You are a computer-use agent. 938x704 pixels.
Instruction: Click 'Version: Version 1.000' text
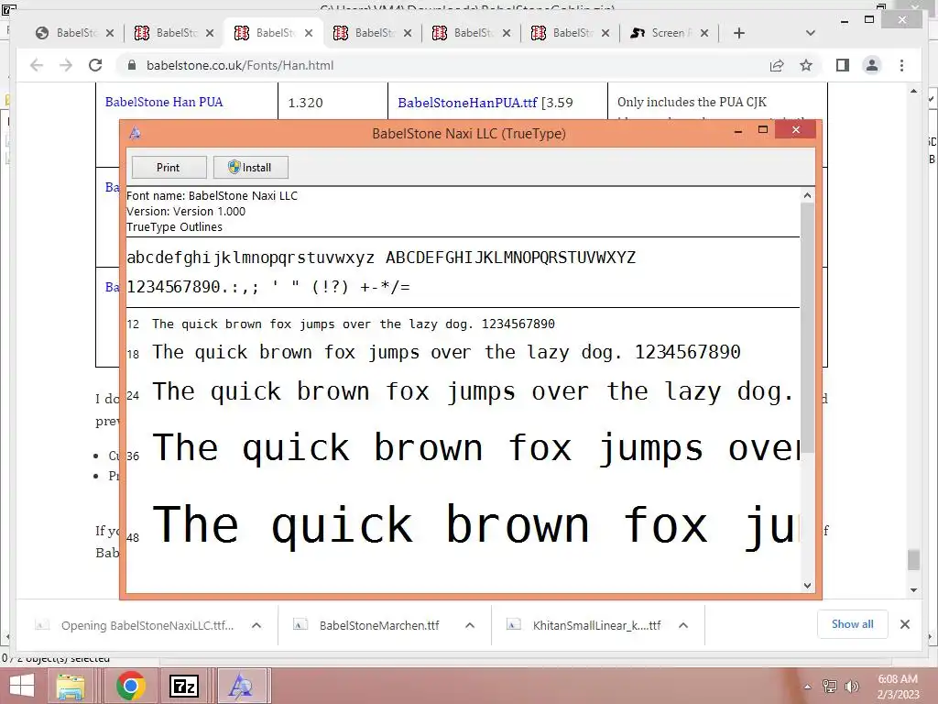coord(186,212)
